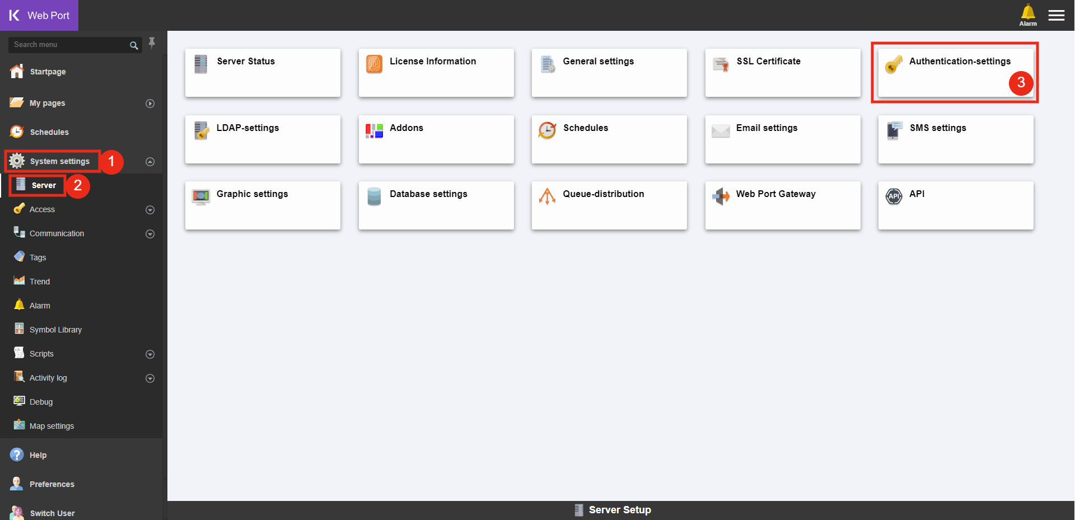Click the Trend chart icon

tap(20, 280)
